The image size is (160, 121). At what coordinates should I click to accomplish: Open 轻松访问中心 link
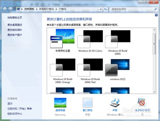(x=15, y=114)
